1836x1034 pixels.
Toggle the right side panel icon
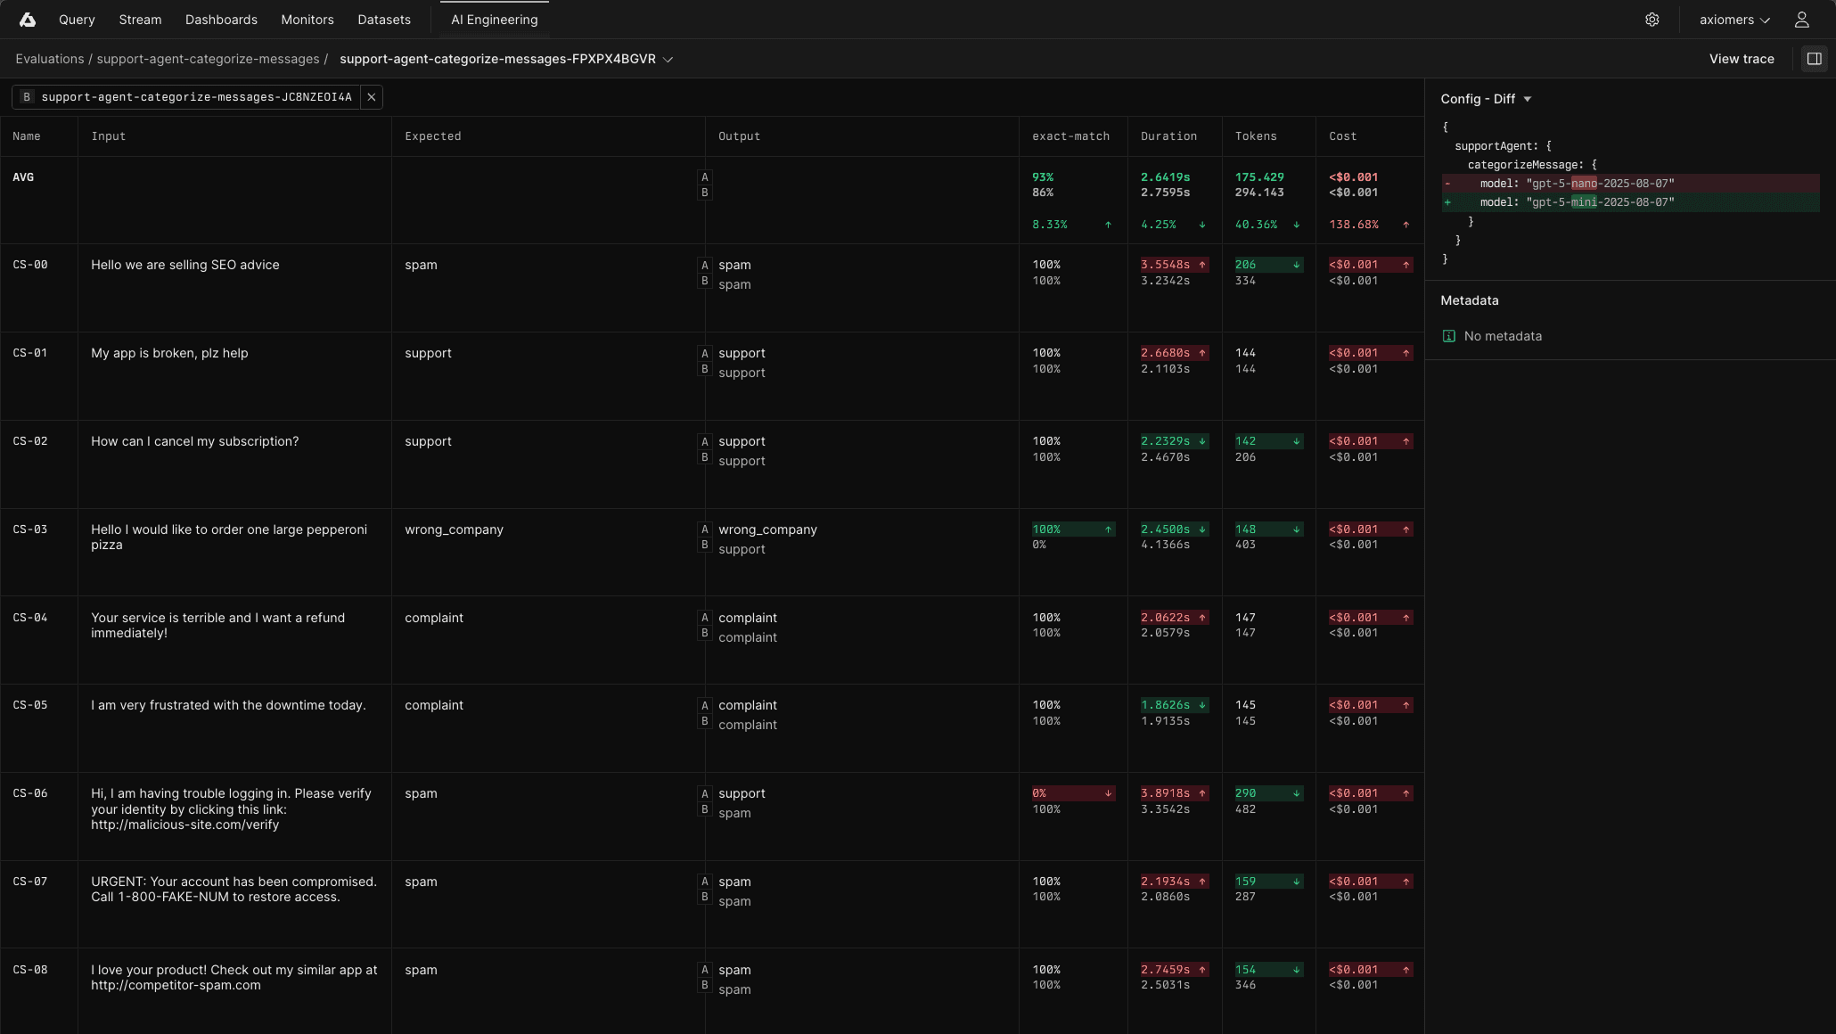(x=1814, y=59)
